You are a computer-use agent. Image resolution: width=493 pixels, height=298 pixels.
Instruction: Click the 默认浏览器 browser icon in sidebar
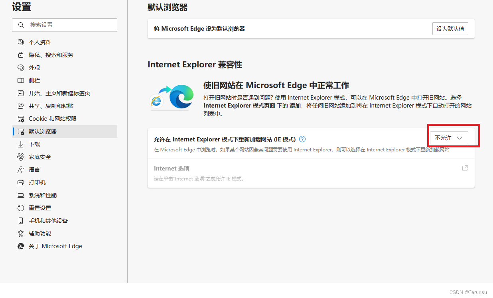pos(21,131)
